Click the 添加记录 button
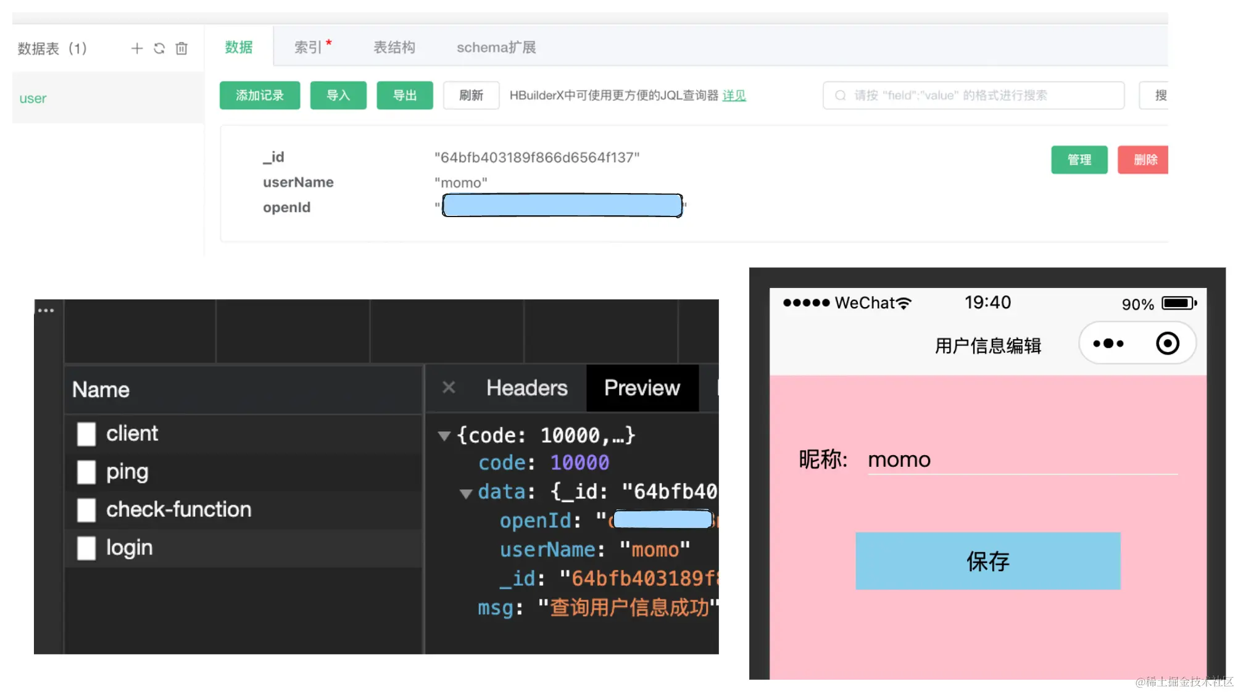The height and width of the screenshot is (692, 1238). point(260,96)
